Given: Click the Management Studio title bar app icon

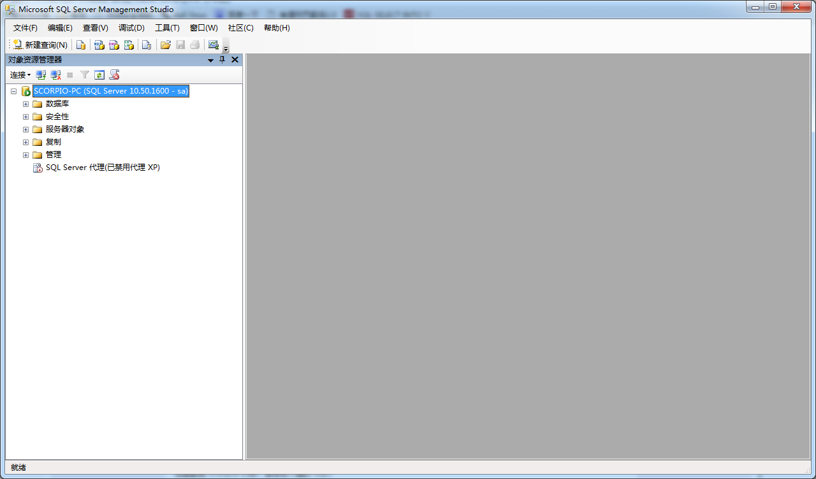Looking at the screenshot, I should point(10,10).
